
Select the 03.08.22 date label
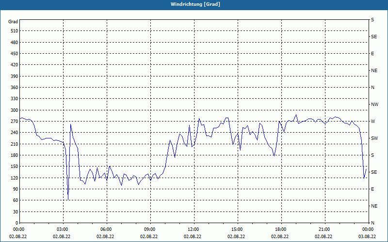(x=367, y=237)
